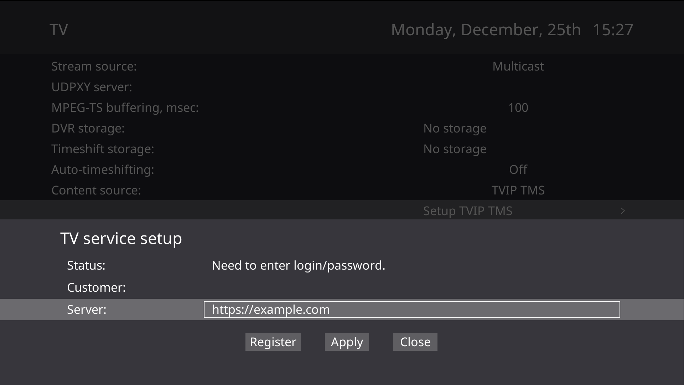Click the date Monday, December, 25th
Image resolution: width=684 pixels, height=385 pixels.
click(x=486, y=30)
